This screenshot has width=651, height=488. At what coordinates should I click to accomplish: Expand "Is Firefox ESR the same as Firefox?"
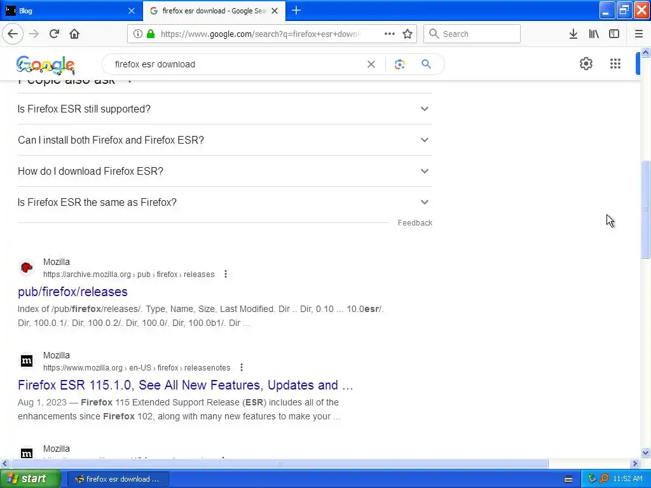[224, 202]
